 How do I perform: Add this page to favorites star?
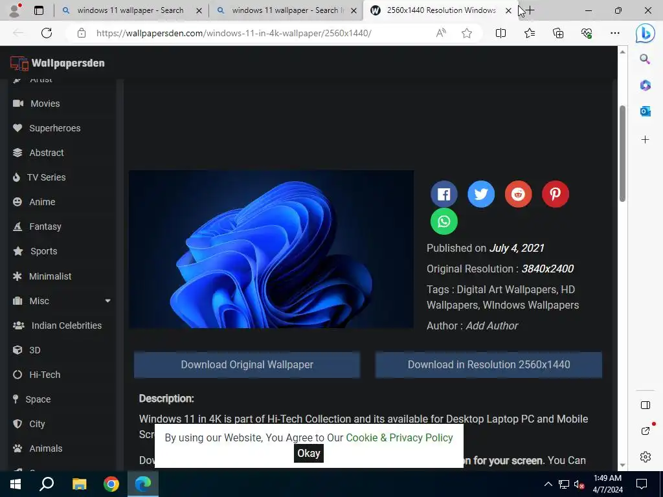(467, 33)
